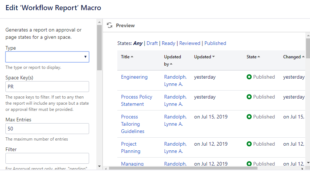The width and height of the screenshot is (310, 171).
Task: Open the Type dropdown
Action: 47,57
